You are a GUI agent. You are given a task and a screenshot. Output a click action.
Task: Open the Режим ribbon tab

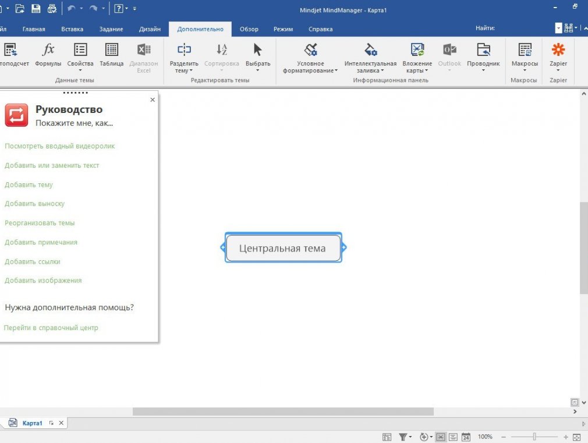[283, 29]
